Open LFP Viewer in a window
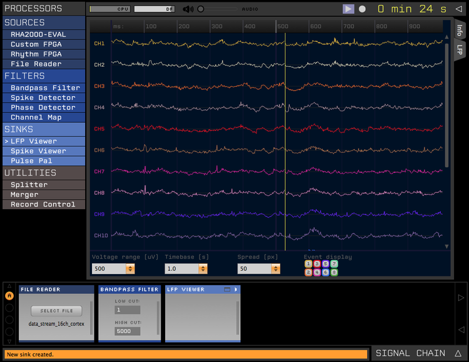 point(227,290)
